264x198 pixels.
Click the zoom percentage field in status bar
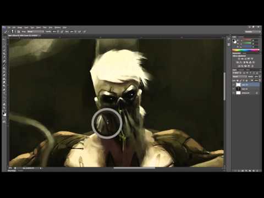10,168
